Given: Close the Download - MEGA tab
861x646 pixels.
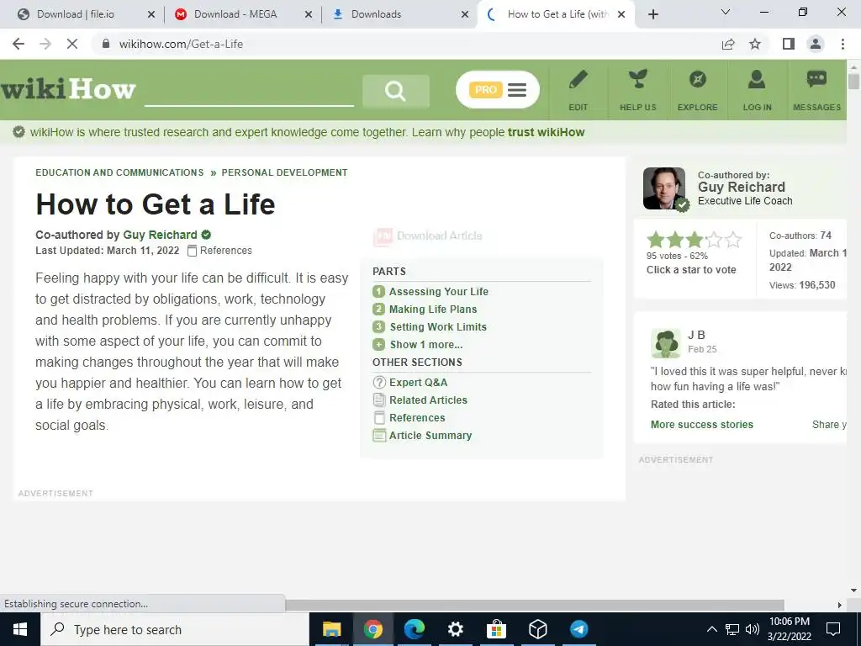Looking at the screenshot, I should click(x=308, y=14).
